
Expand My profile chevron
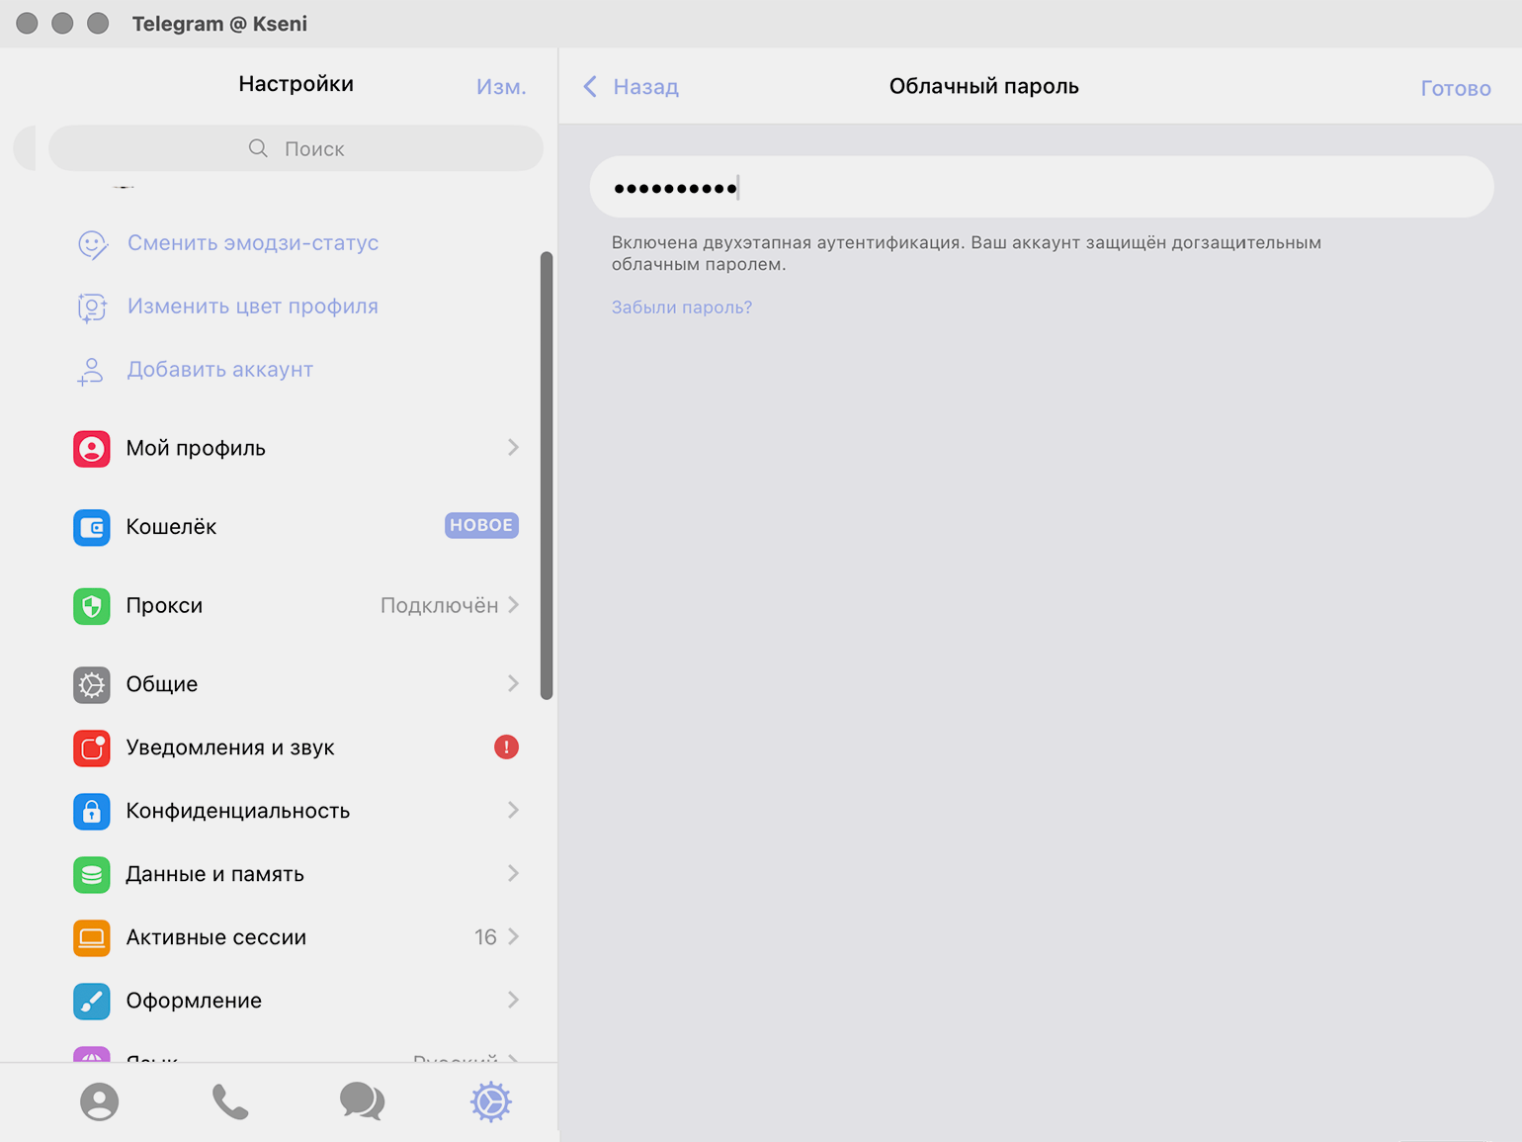coord(513,448)
